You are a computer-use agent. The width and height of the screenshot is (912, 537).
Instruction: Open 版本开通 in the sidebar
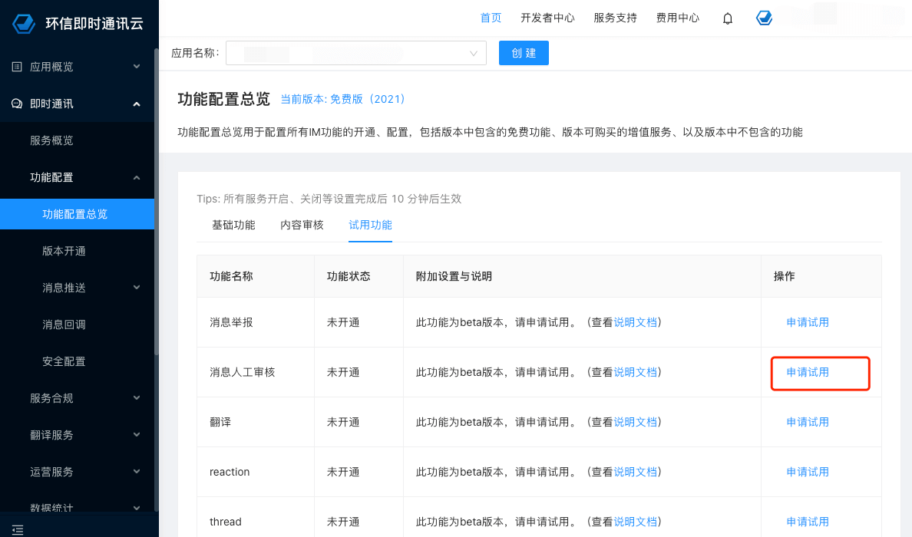(x=64, y=251)
